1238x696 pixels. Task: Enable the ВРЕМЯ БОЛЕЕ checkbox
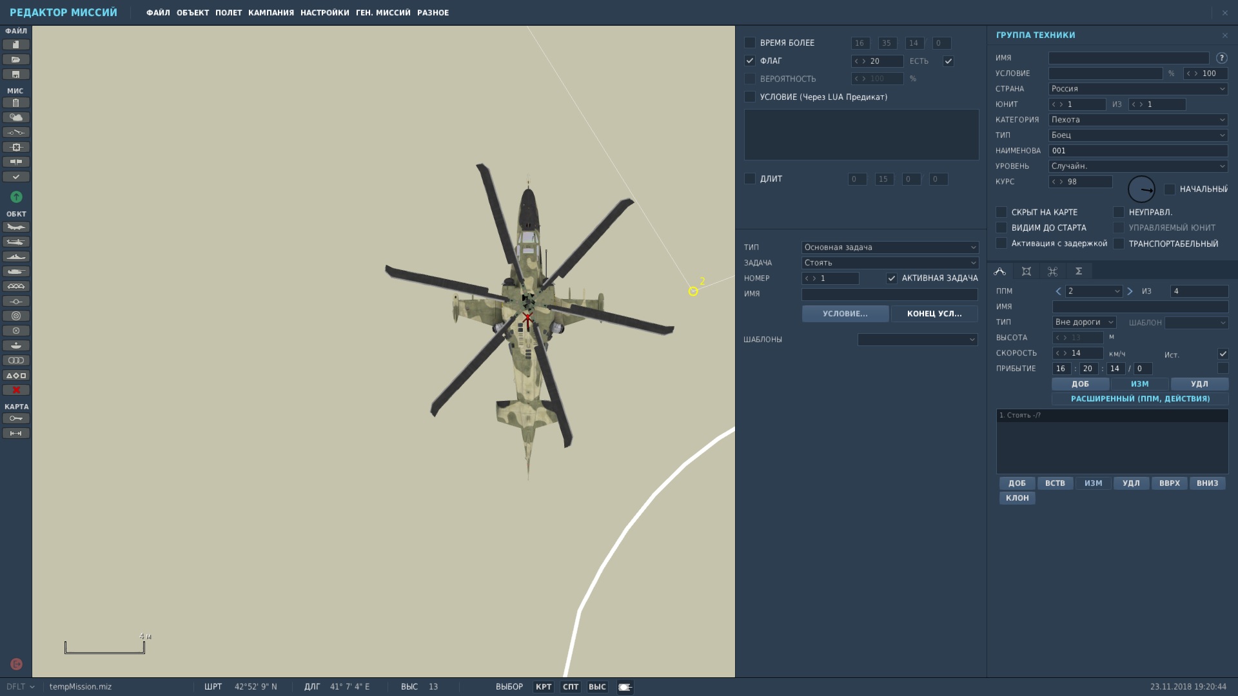pyautogui.click(x=750, y=43)
